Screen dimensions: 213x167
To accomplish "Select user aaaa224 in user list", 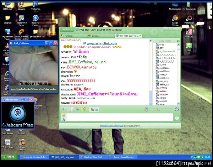I will tap(163, 75).
